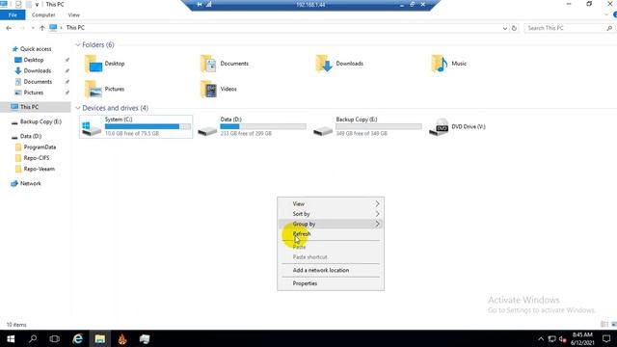
Task: Choose Add a network location
Action: tap(331, 270)
